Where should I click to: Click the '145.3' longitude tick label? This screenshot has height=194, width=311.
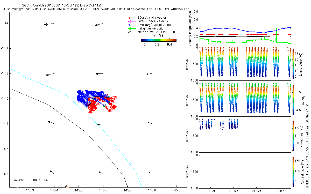pos(30,190)
